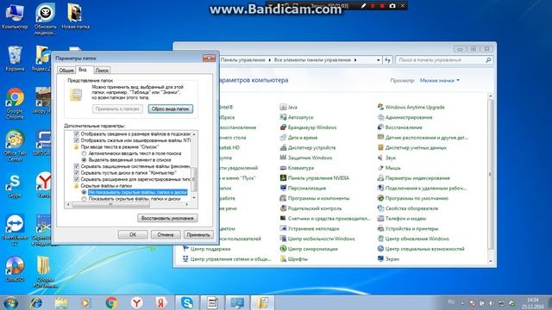Click Сброс вида папок button
Image resolution: width=552 pixels, height=310 pixels.
171,109
